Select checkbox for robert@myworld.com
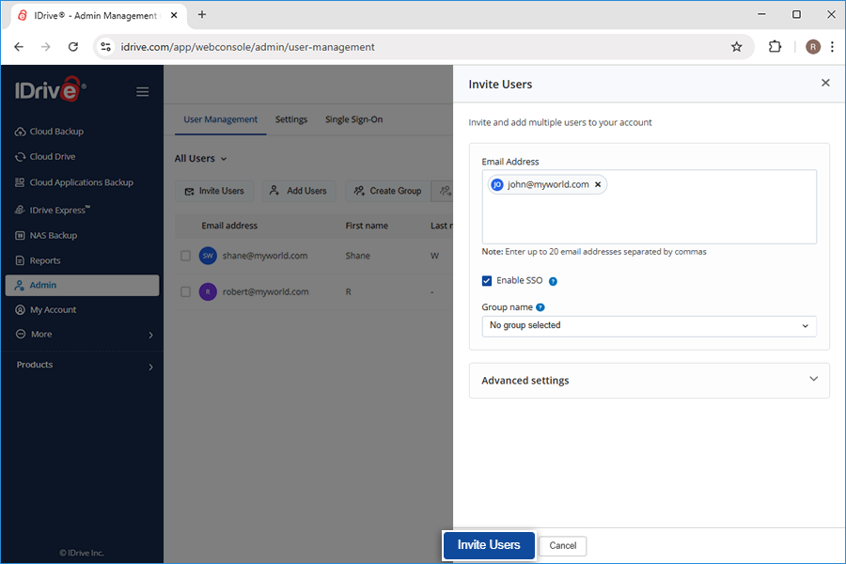846x564 pixels. tap(185, 292)
